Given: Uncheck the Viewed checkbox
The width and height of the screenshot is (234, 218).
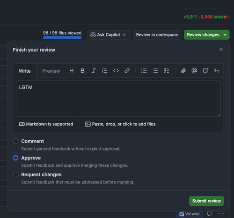Looking at the screenshot, I should tap(182, 214).
